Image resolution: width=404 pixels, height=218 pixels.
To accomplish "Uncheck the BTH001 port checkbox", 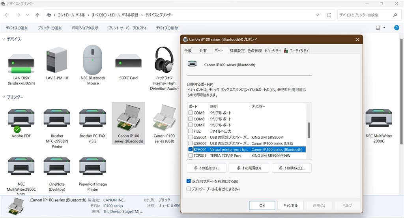I will [191, 149].
